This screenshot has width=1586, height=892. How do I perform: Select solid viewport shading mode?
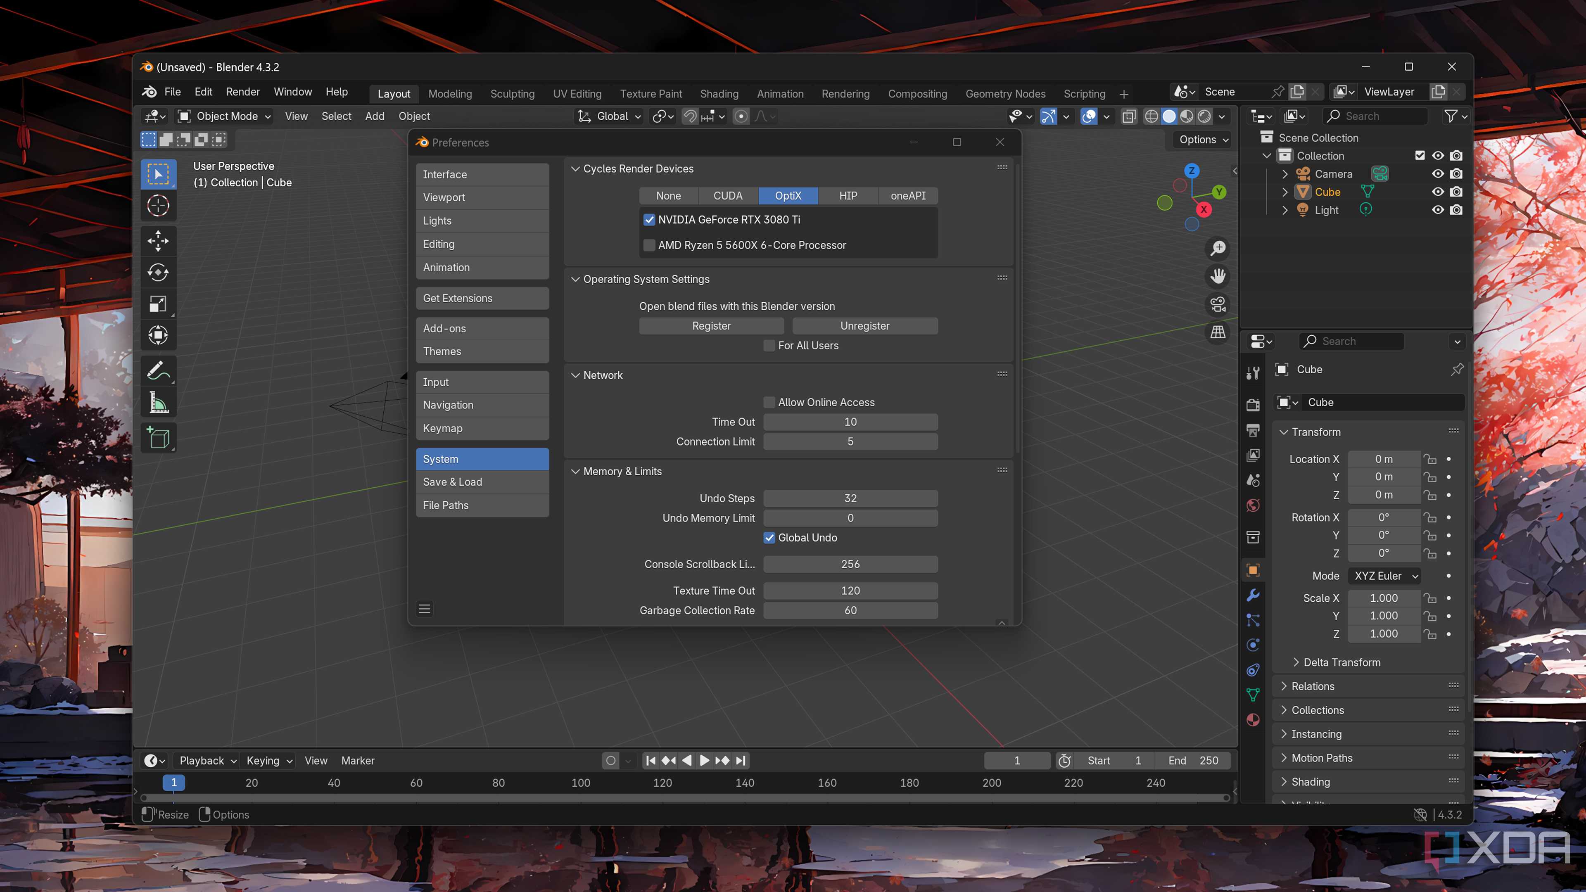(1168, 116)
